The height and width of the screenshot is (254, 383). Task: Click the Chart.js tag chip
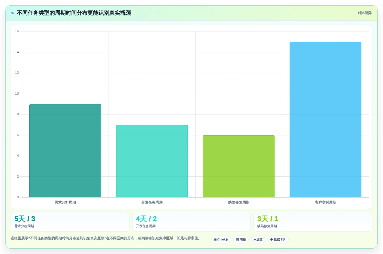[221, 239]
